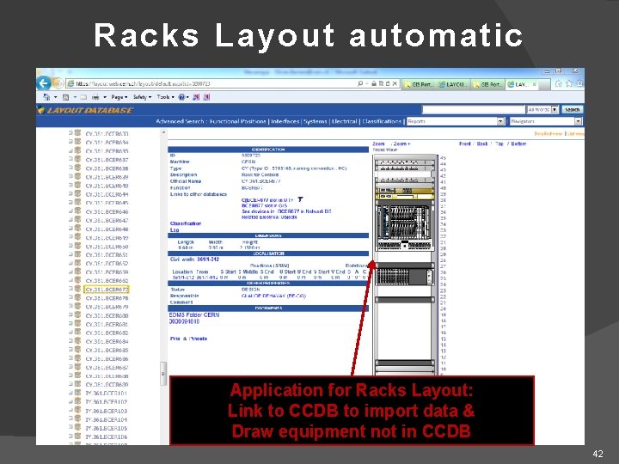Click the browser forward arrow button
This screenshot has height=464, width=619.
point(58,83)
